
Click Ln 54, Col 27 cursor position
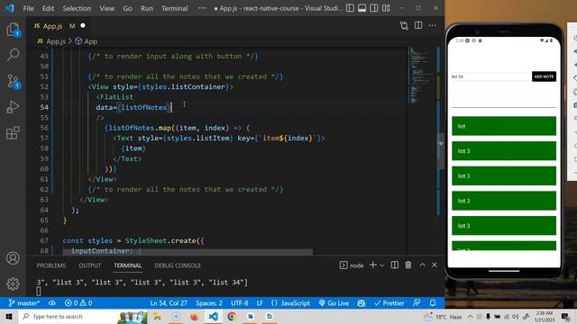169,303
